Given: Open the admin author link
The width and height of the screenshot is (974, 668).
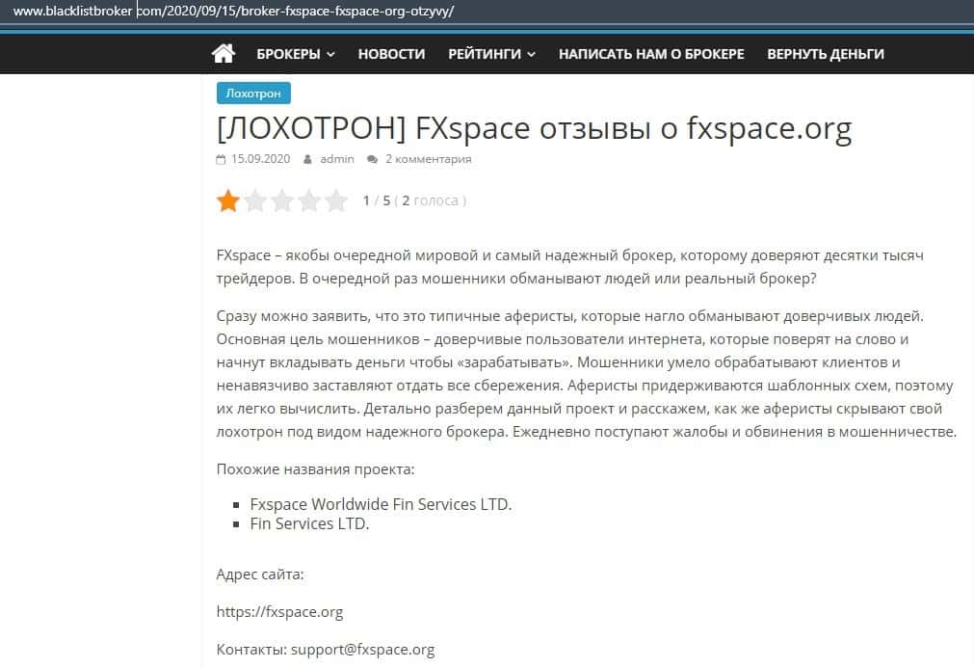Looking at the screenshot, I should [336, 159].
